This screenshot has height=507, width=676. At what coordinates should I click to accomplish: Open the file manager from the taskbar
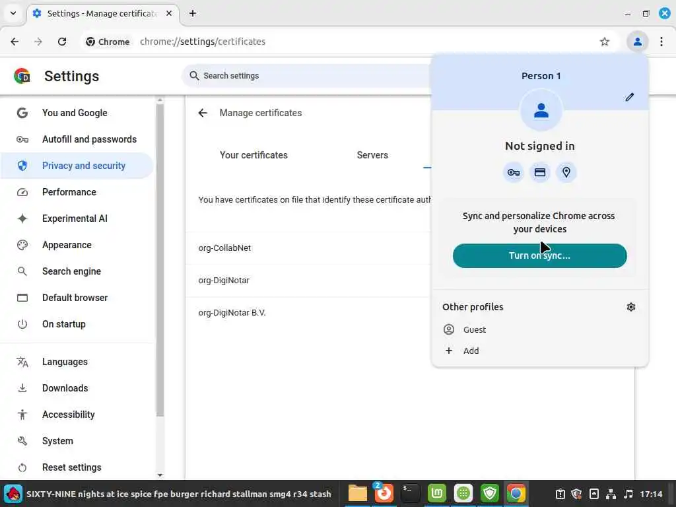point(357,494)
